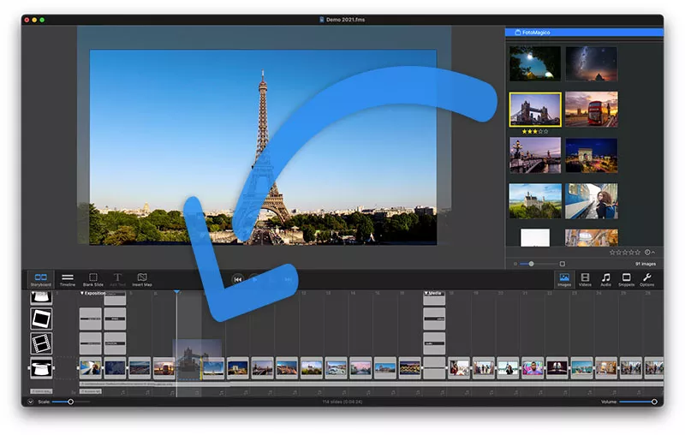Click the Eiffel Tower preview on stage
This screenshot has width=685, height=435.
click(x=263, y=147)
